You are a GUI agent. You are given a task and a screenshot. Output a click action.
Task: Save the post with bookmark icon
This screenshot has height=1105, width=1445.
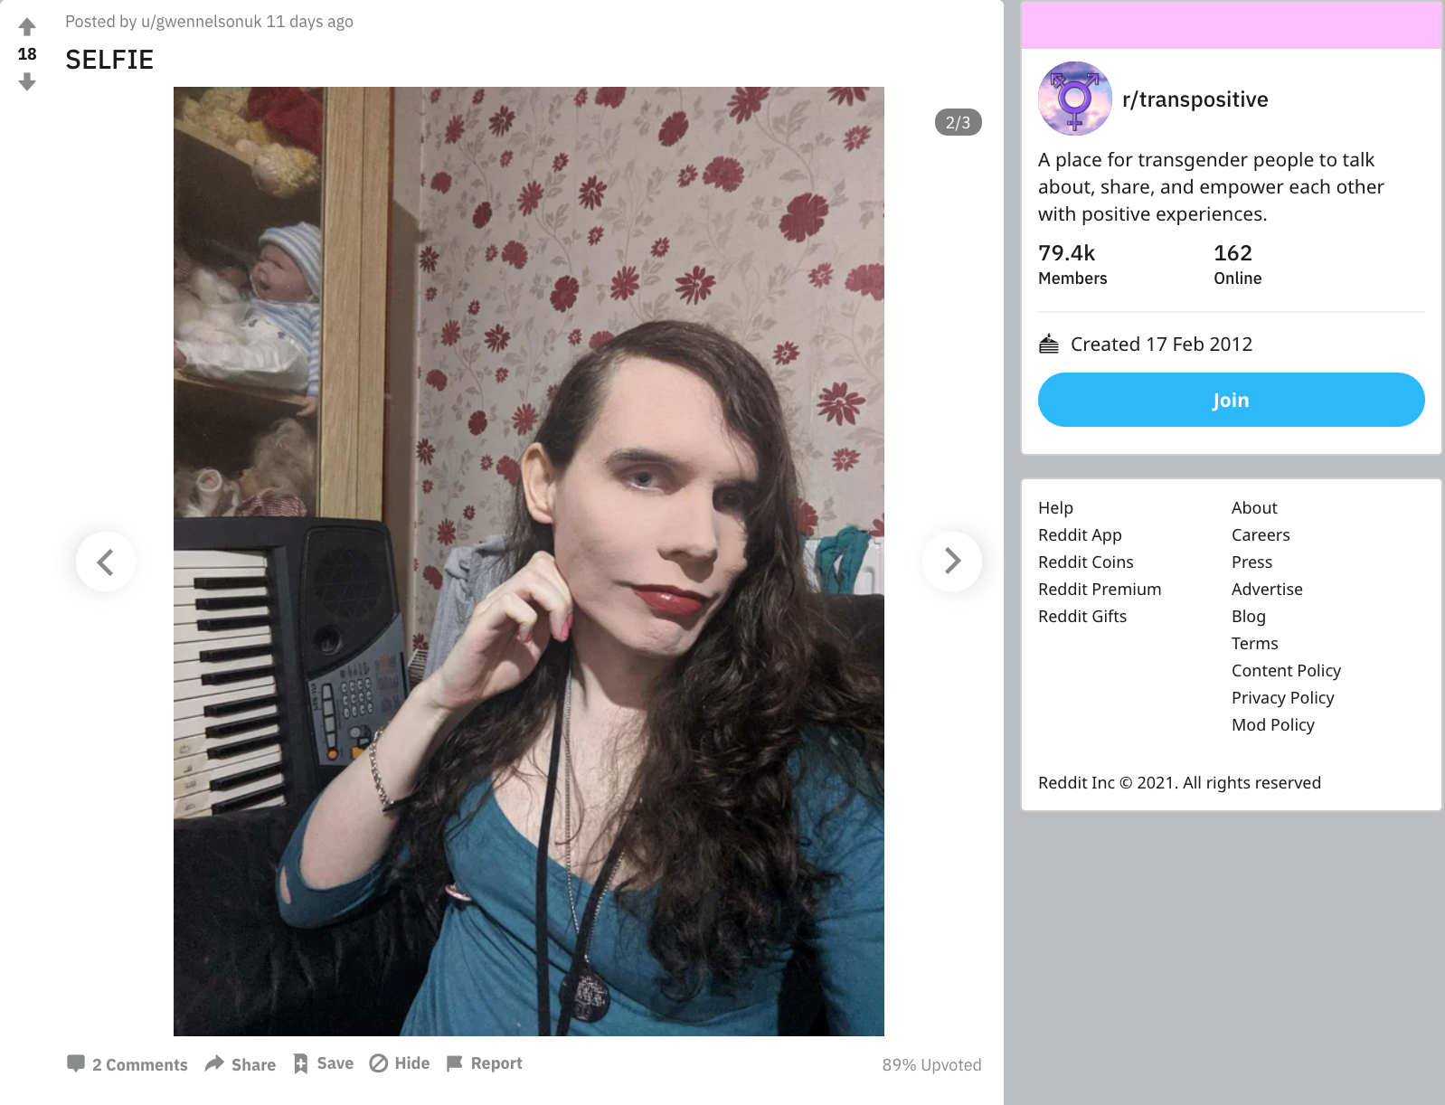pyautogui.click(x=324, y=1063)
